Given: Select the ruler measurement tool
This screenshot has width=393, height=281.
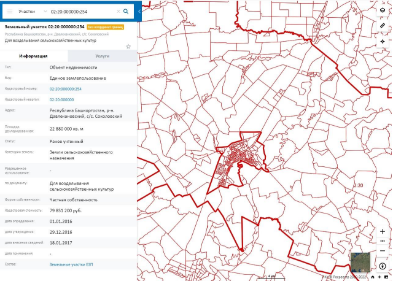Looking at the screenshot, I should click(383, 26).
